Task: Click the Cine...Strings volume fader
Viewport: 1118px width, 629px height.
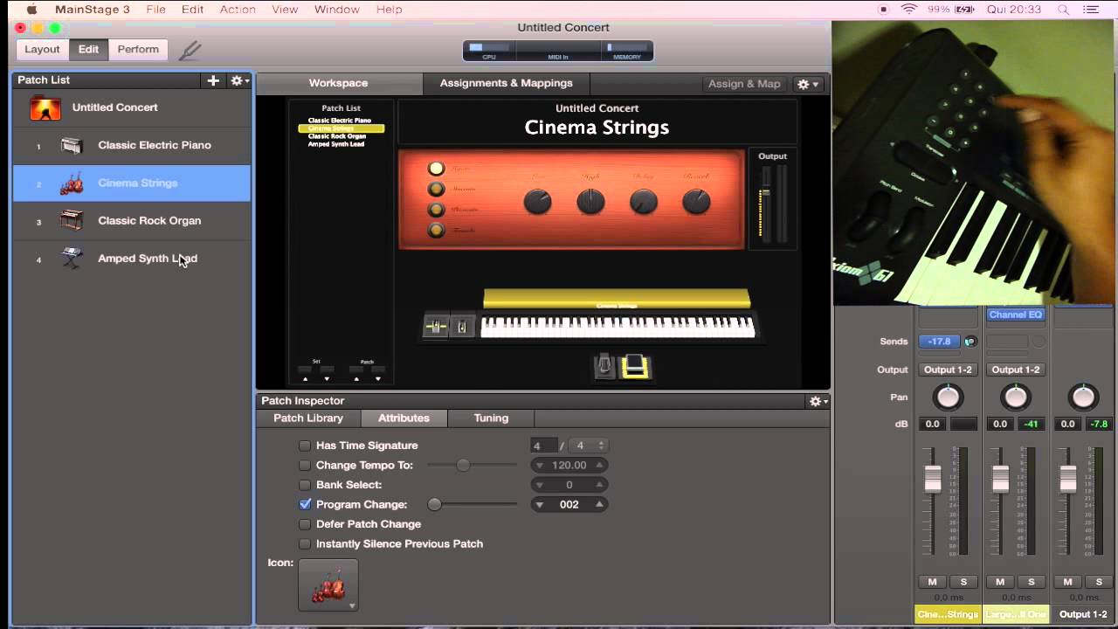Action: click(933, 479)
